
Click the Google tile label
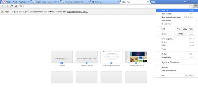coord(62,65)
